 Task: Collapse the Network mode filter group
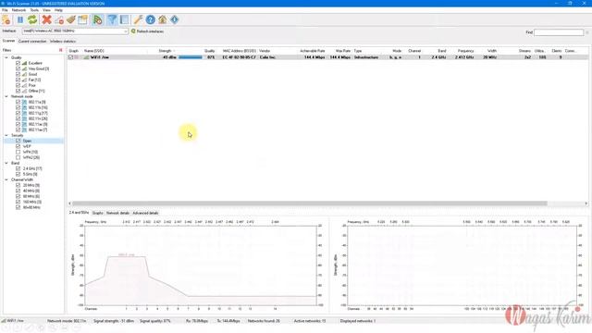pos(6,96)
